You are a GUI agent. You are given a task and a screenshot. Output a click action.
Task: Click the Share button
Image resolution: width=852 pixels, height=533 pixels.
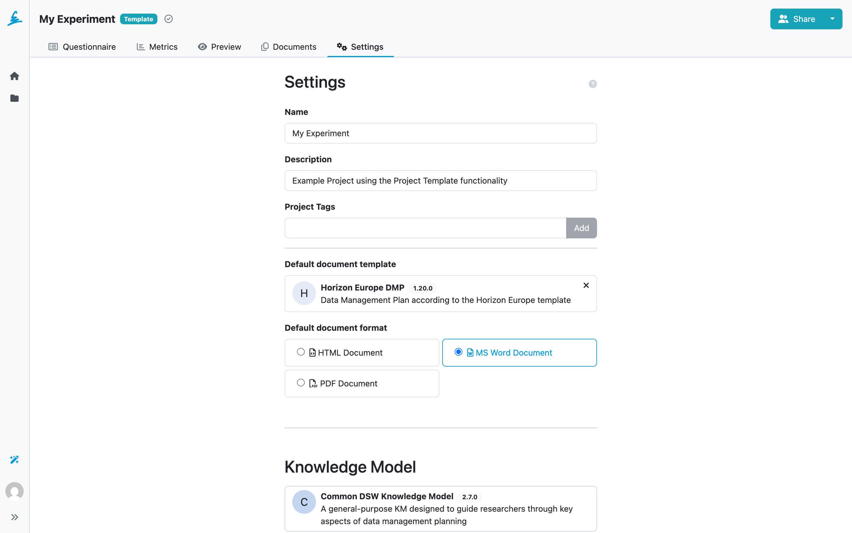796,19
